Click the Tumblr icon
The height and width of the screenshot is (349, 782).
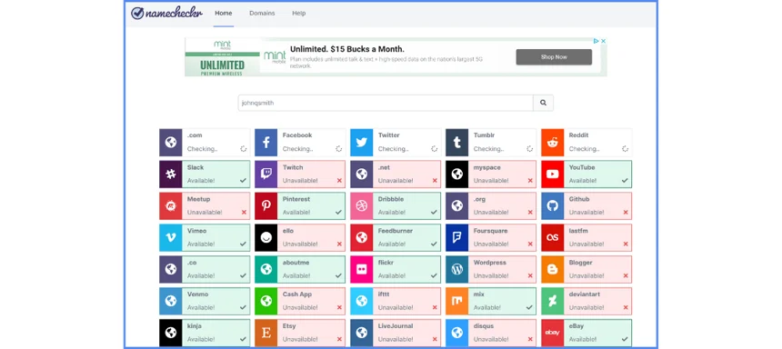[x=456, y=142]
